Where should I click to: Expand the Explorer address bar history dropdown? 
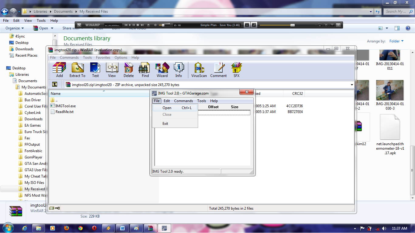click(371, 12)
